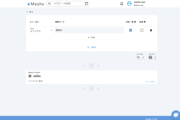Uncheck the 完全一致 checkbox
The height and width of the screenshot is (120, 180).
point(131,30)
